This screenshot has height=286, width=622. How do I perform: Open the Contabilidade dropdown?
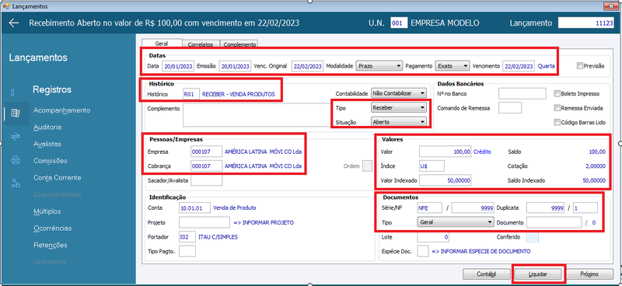(399, 93)
